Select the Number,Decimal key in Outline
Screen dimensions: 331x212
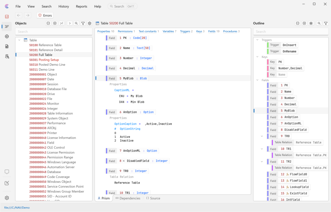286,68
